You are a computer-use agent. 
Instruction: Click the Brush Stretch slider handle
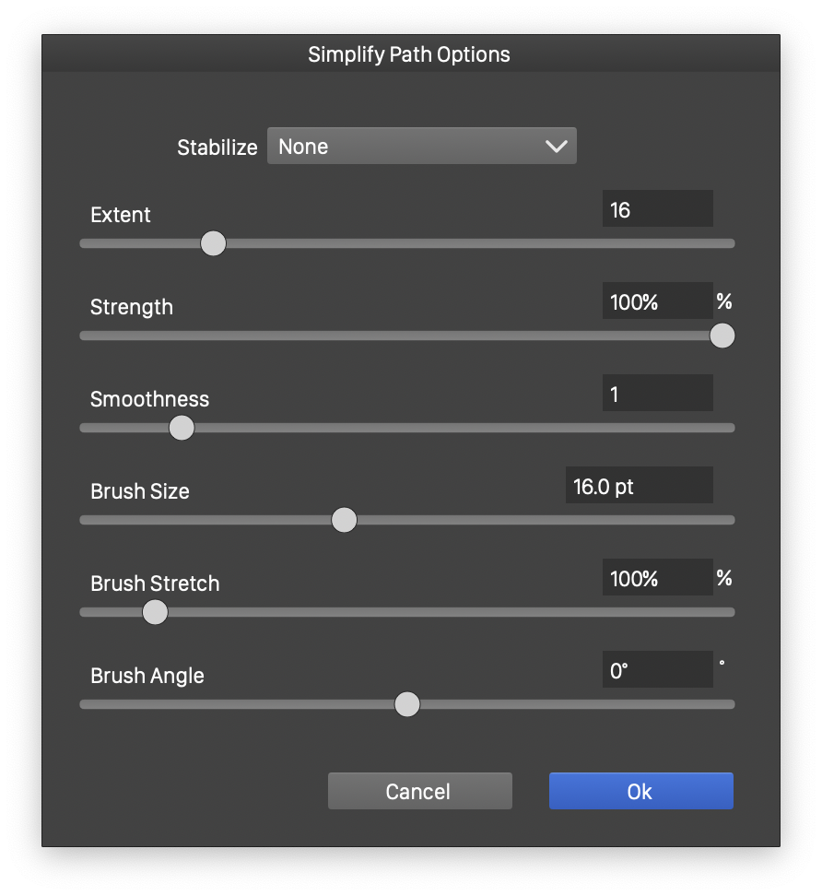155,612
